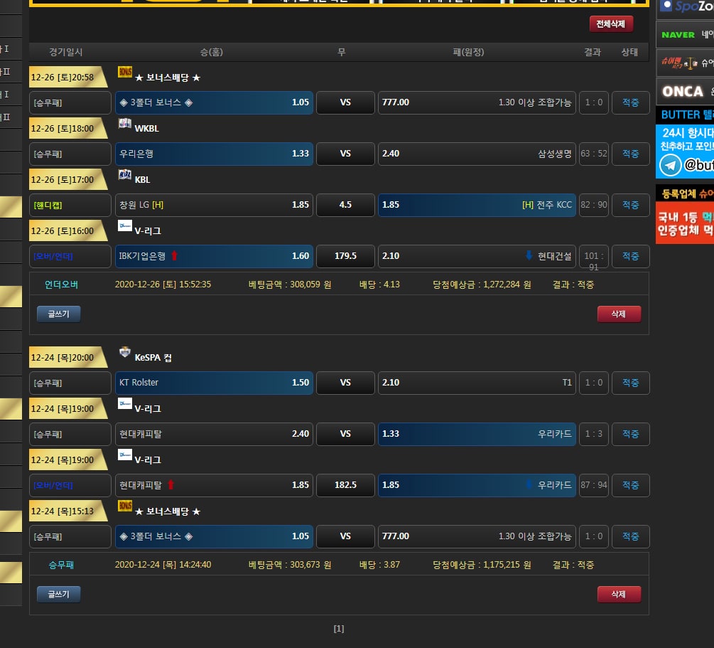Click the KeSPA Cup league logo icon
The height and width of the screenshot is (648, 714).
[x=125, y=352]
